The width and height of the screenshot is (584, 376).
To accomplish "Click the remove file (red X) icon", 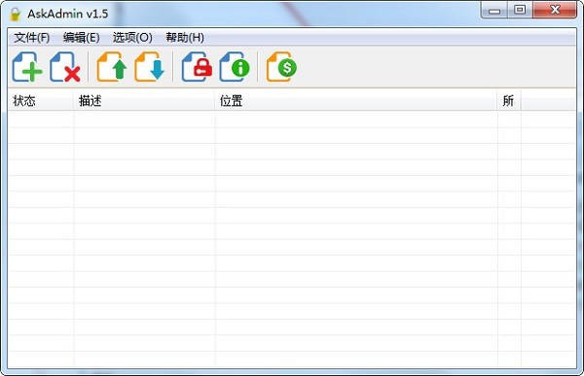I will tap(65, 67).
